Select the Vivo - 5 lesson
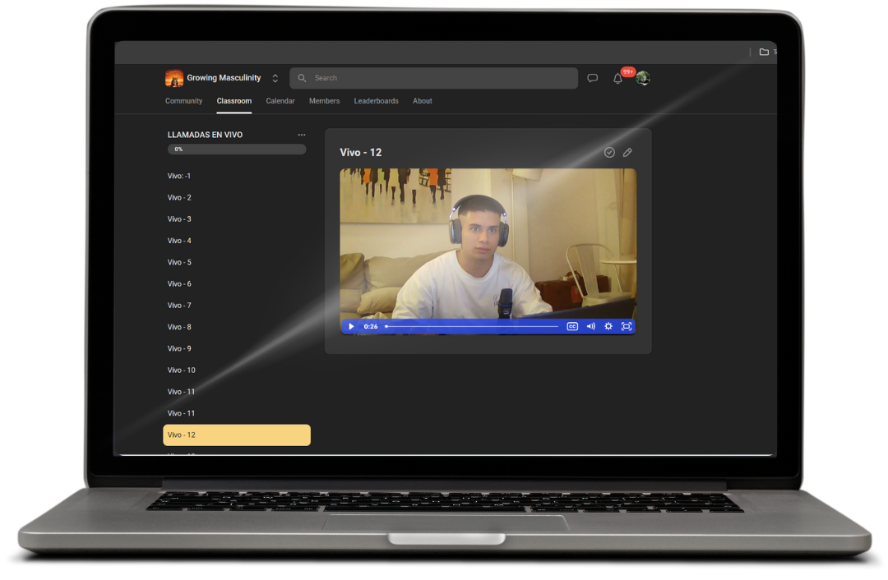The width and height of the screenshot is (888, 580). [179, 262]
